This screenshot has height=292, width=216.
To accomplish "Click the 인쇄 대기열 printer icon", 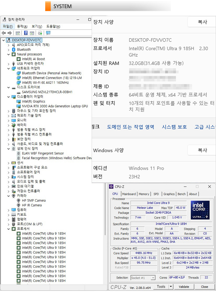I will [x=14, y=186].
